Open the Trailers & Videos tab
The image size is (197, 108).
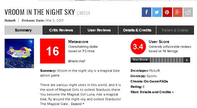coord(175,30)
